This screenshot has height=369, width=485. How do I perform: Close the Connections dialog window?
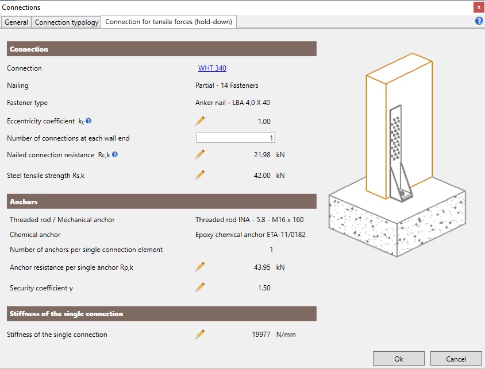click(x=479, y=7)
